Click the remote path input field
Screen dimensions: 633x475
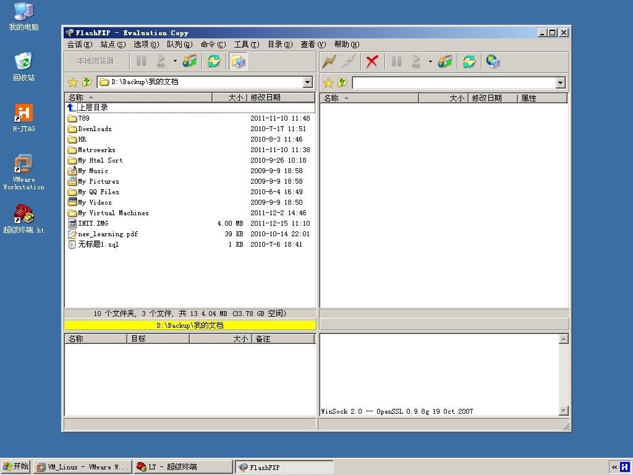point(454,83)
